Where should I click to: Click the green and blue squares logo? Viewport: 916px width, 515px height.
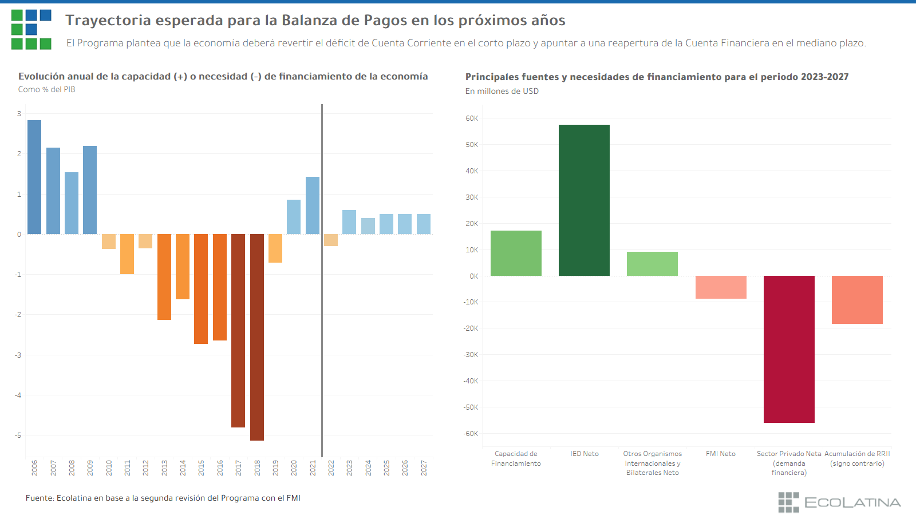[31, 30]
